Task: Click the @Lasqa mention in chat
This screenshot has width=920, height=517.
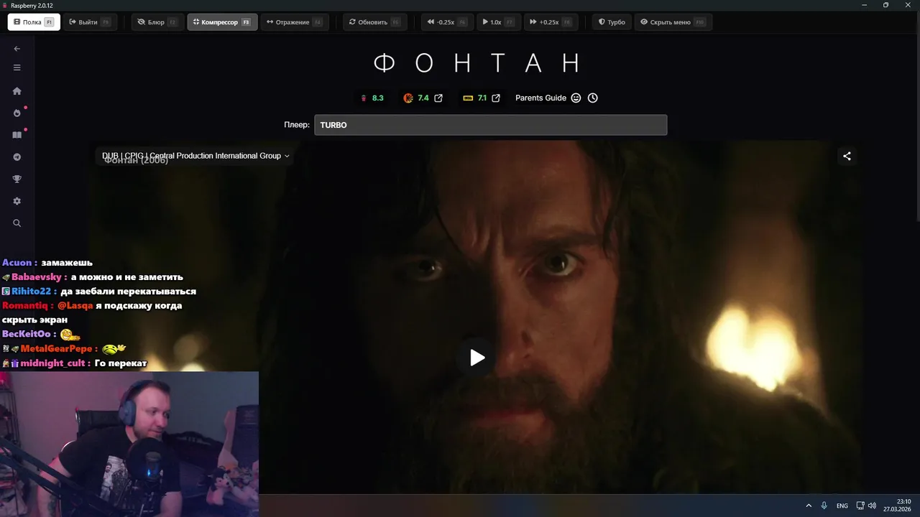Action: 75,305
